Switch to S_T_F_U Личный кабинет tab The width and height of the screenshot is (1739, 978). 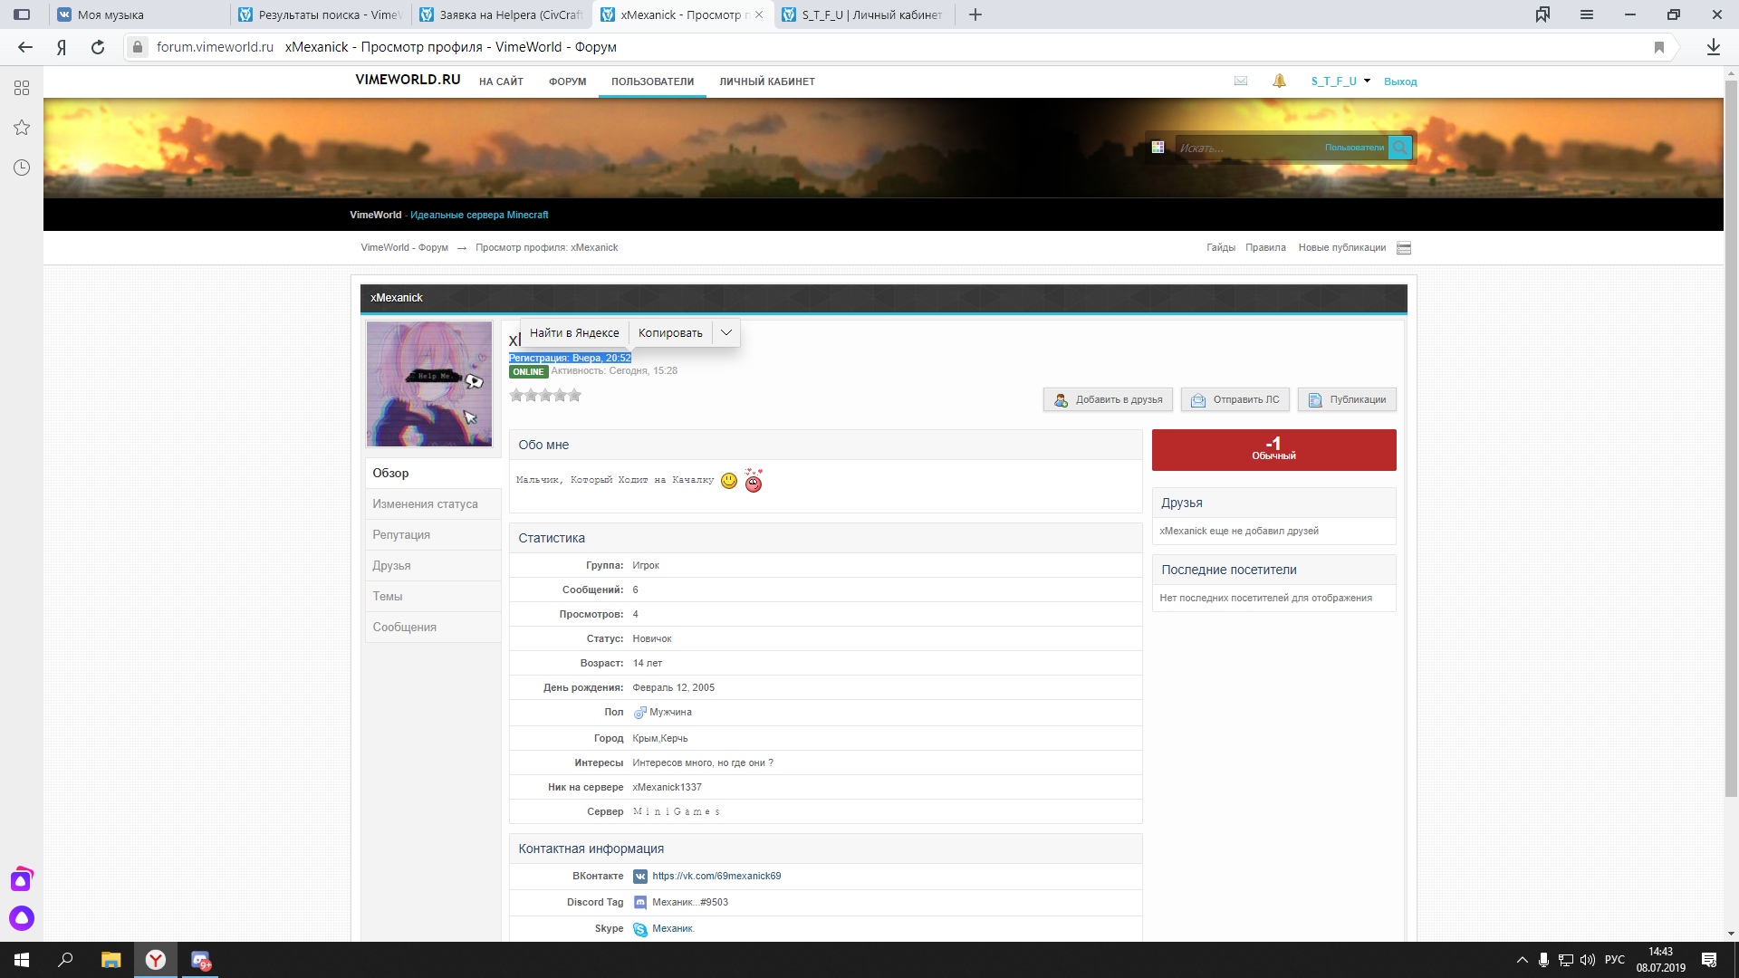(864, 14)
